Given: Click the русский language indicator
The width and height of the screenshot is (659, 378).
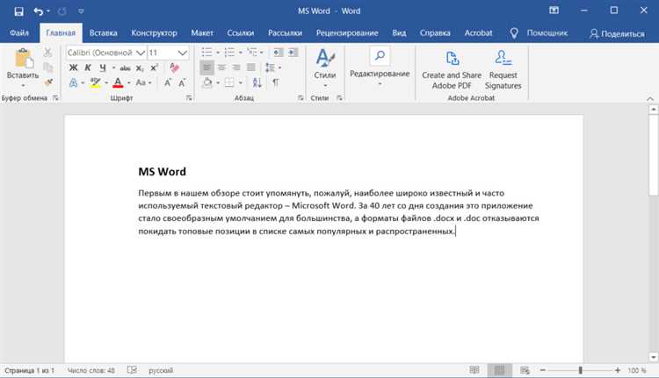Looking at the screenshot, I should click(161, 370).
